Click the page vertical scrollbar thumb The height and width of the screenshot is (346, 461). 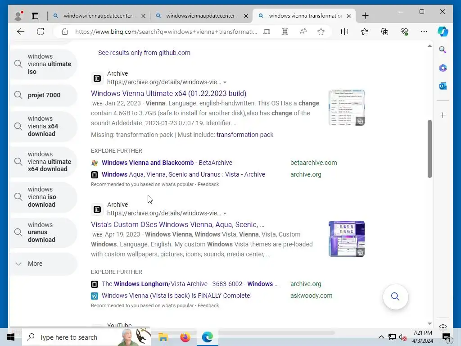[x=429, y=149]
